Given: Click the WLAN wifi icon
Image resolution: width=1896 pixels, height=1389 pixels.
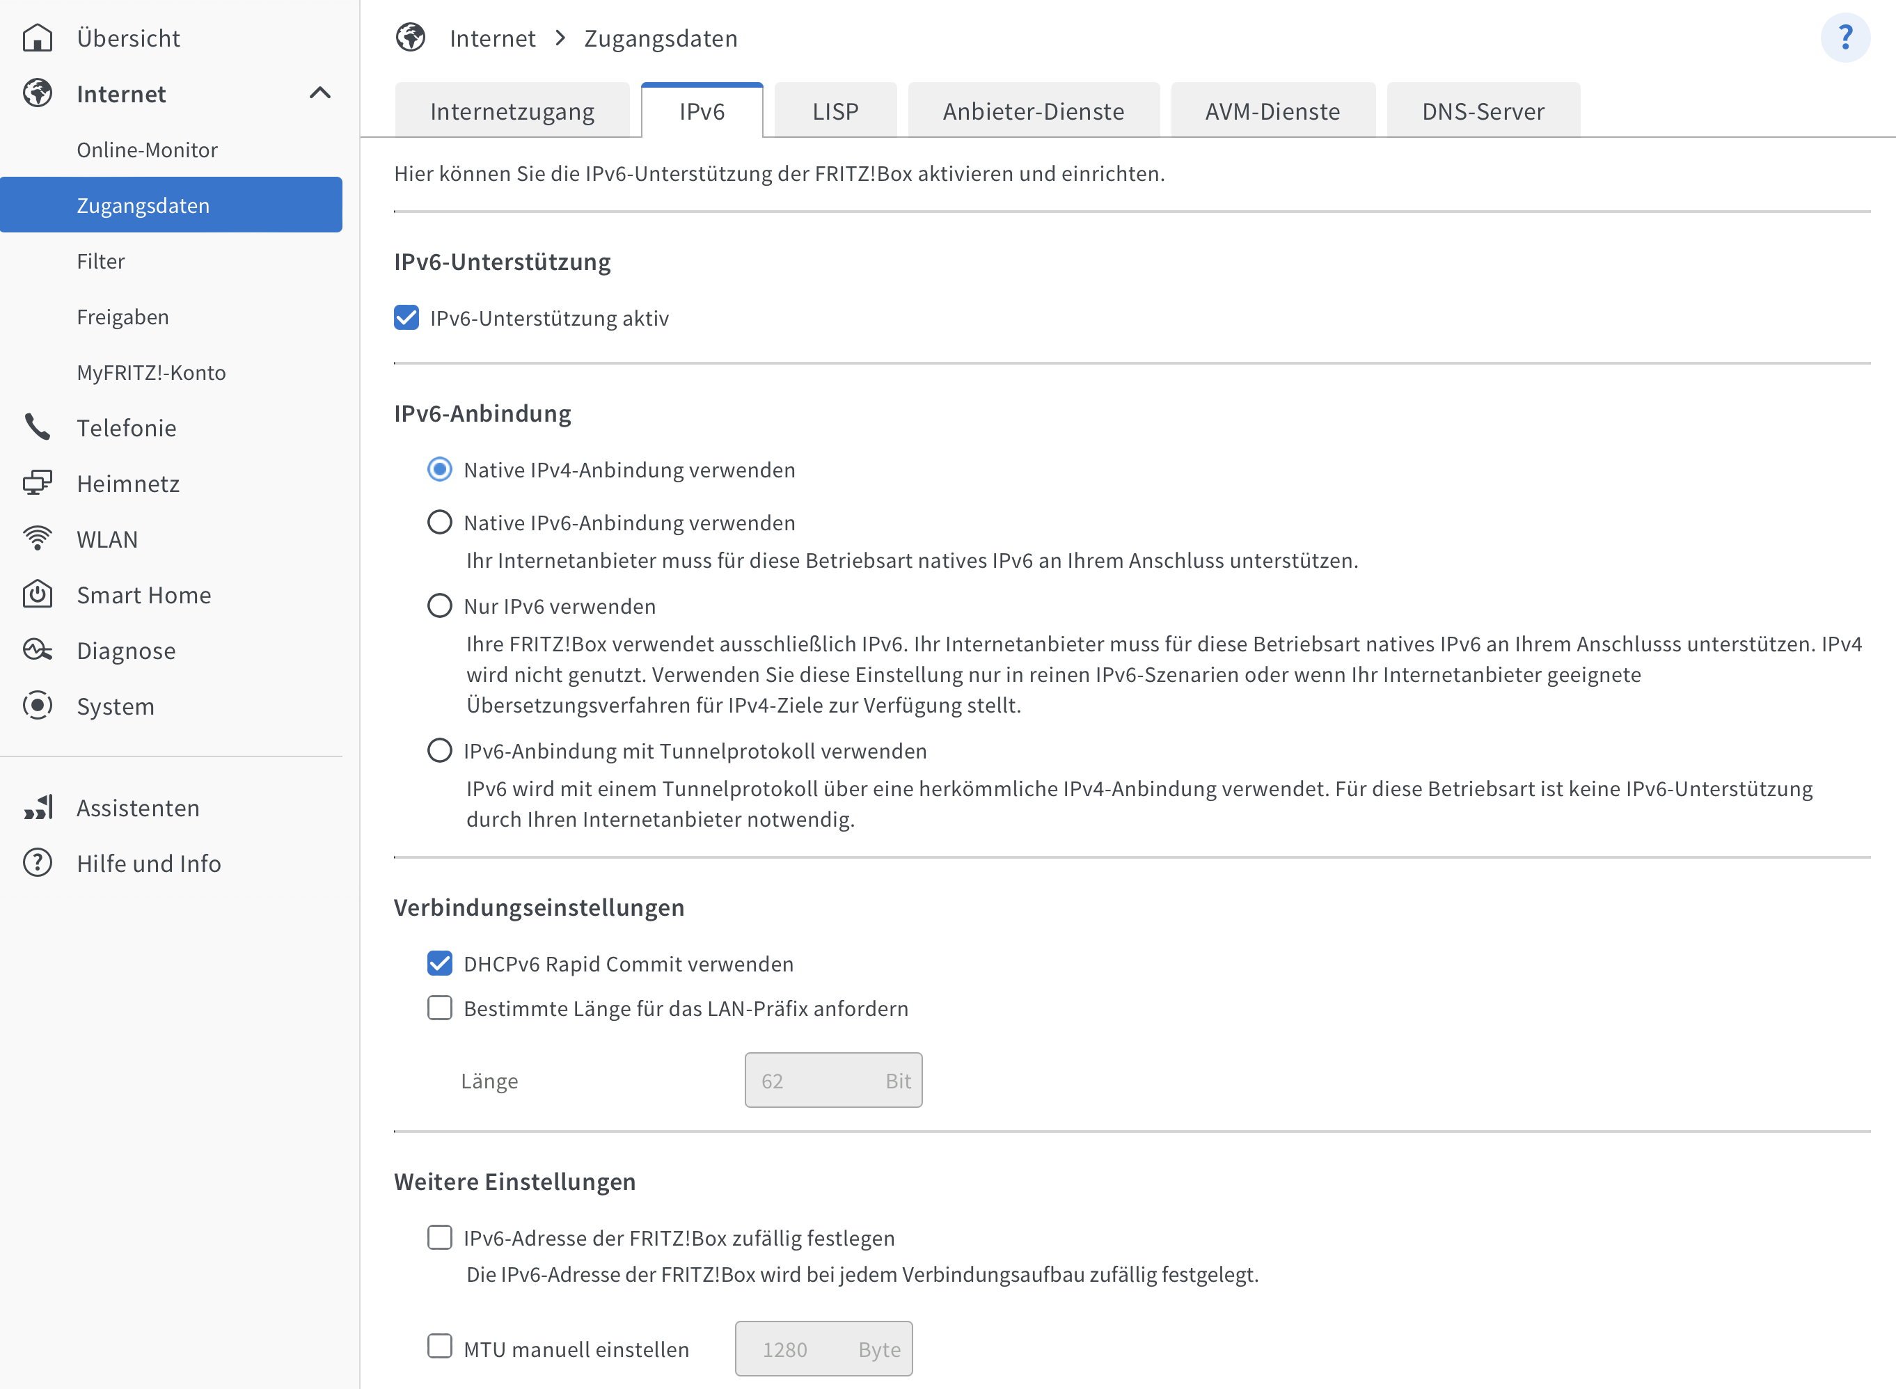Looking at the screenshot, I should click(x=37, y=538).
